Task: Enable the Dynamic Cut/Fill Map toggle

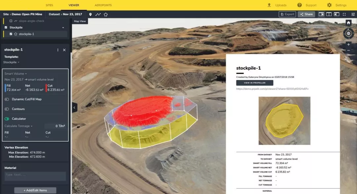Action: 7,99
